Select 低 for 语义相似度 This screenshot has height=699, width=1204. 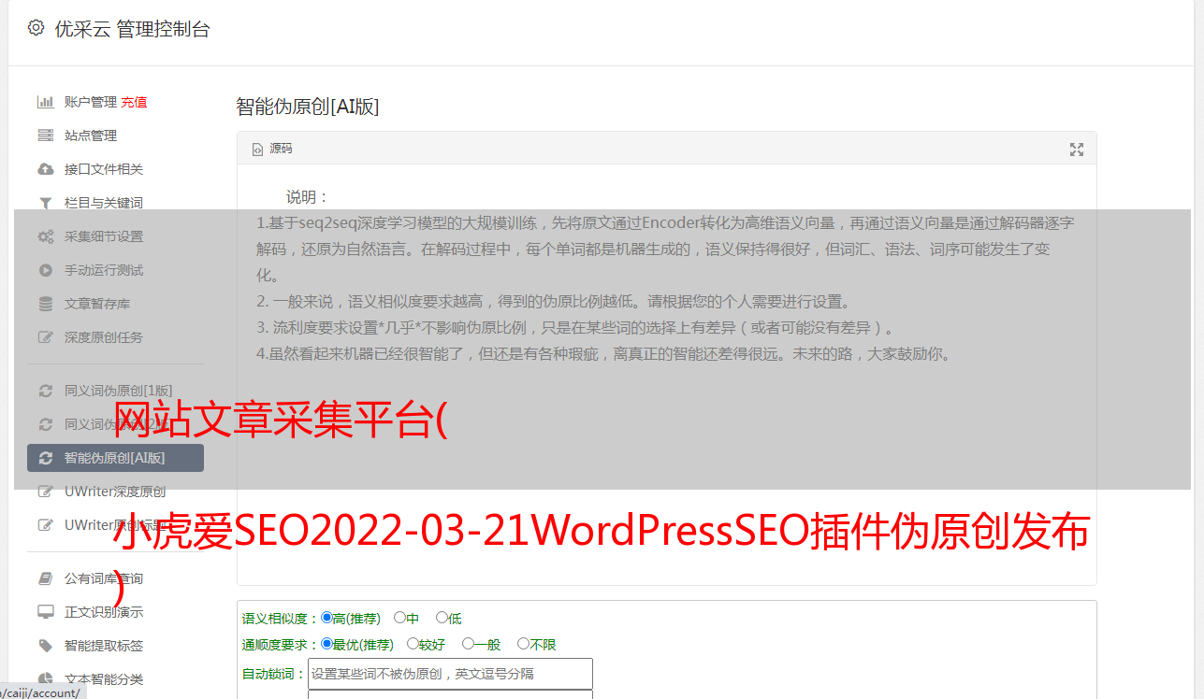click(x=442, y=618)
